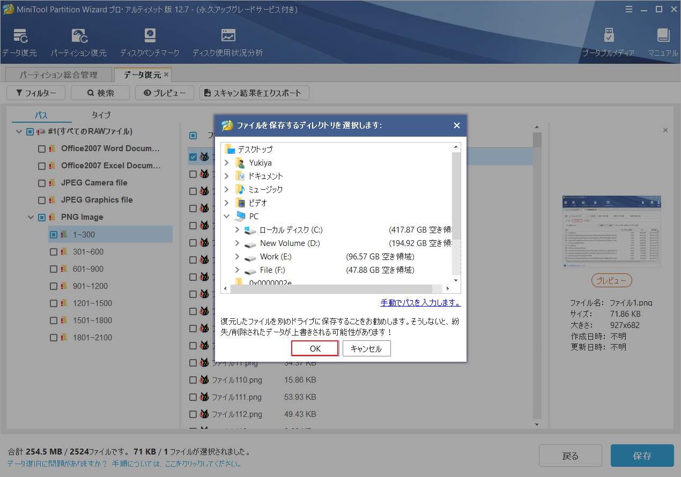The height and width of the screenshot is (477, 681).
Task: Select the checkbox for ファイル110.png
Action: click(193, 379)
